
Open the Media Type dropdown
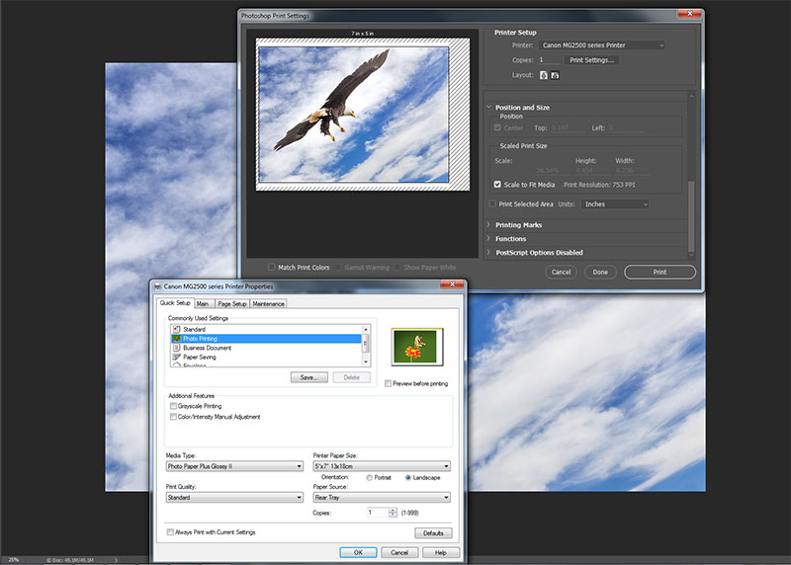pyautogui.click(x=234, y=466)
